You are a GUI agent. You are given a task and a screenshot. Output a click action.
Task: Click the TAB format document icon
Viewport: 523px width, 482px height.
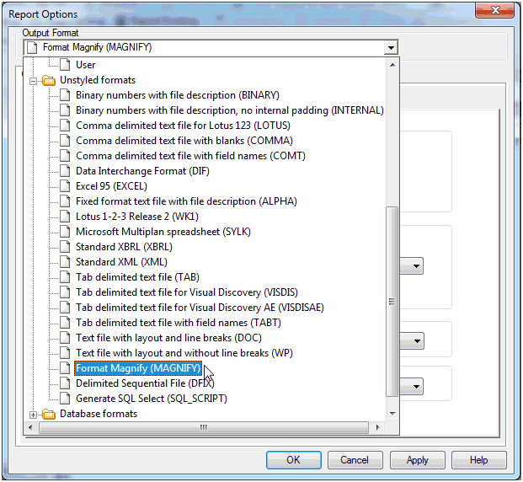[x=65, y=277]
